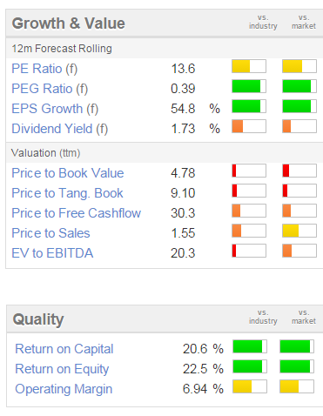Screen dimensions: 323x416
Task: Open the Operating Margin link
Action: tap(64, 389)
